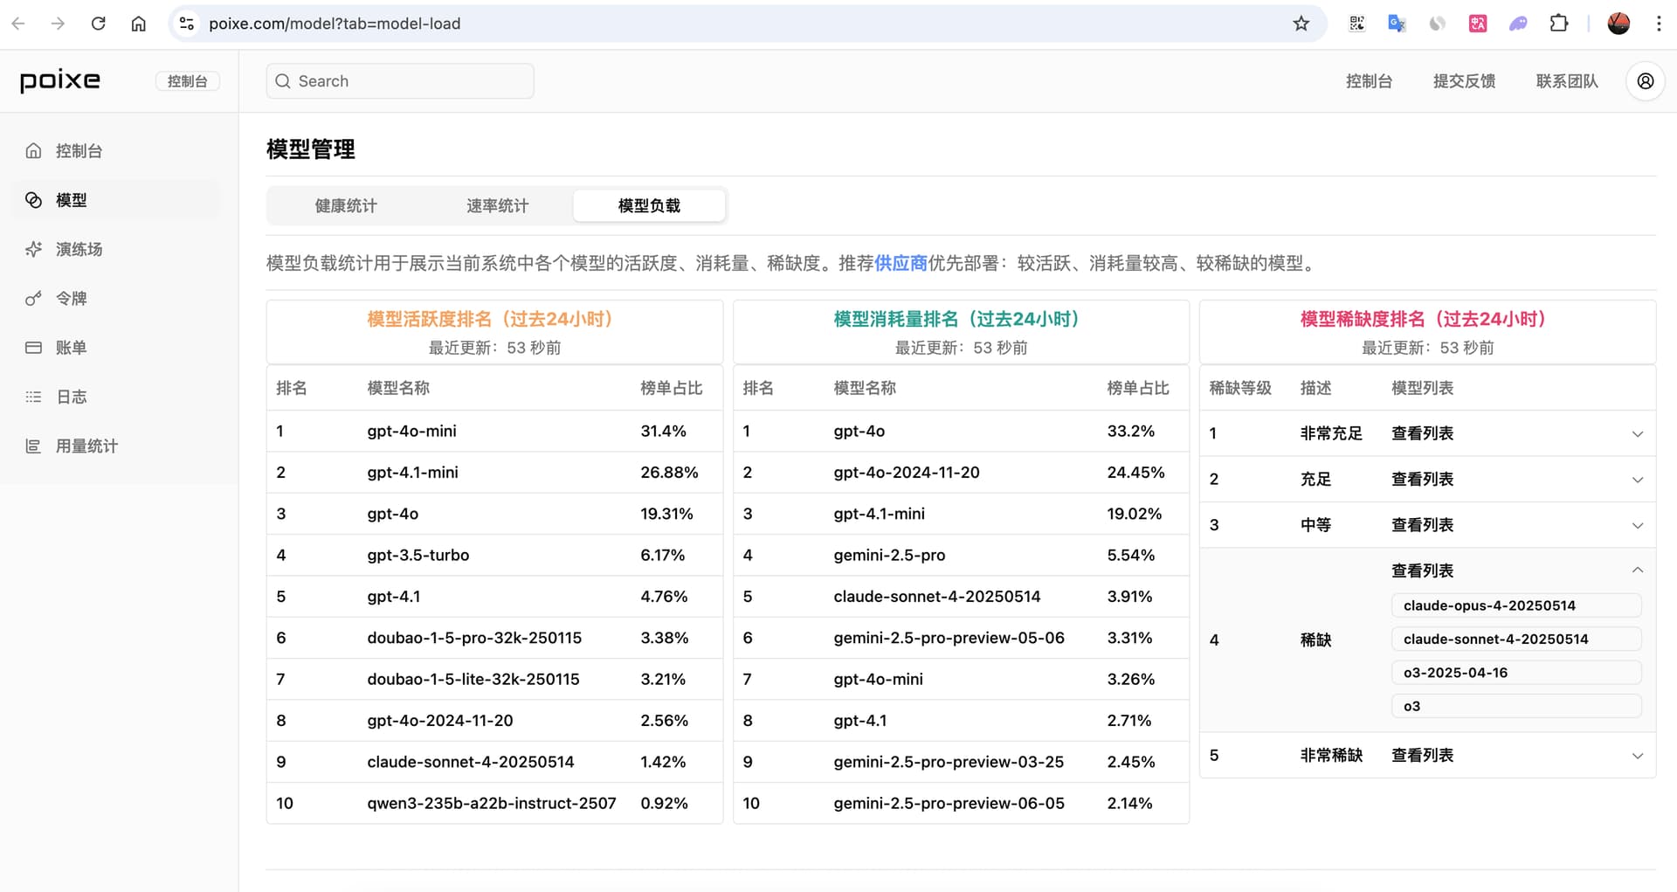Switch to the 速率统计 tab
1677x892 pixels.
497,206
